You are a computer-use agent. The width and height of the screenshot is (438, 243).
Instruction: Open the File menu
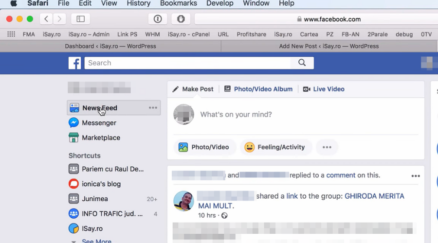[63, 3]
